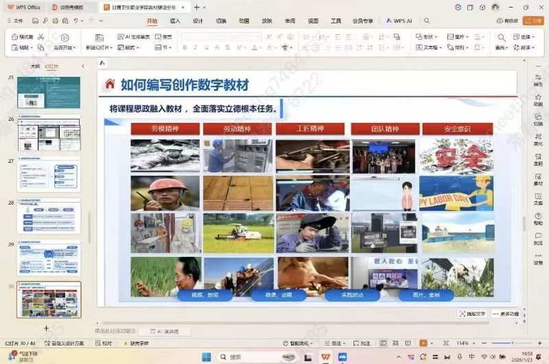Open the 动画 animation sidebar icon
The height and width of the screenshot is (364, 549).
(538, 98)
